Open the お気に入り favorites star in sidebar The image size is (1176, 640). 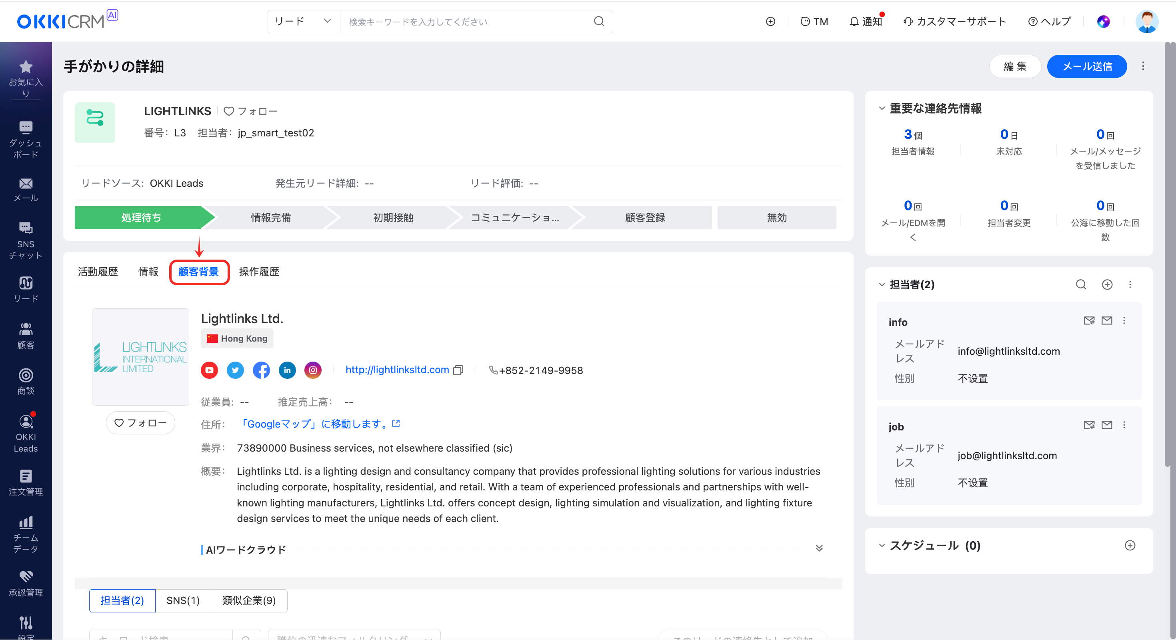click(26, 78)
